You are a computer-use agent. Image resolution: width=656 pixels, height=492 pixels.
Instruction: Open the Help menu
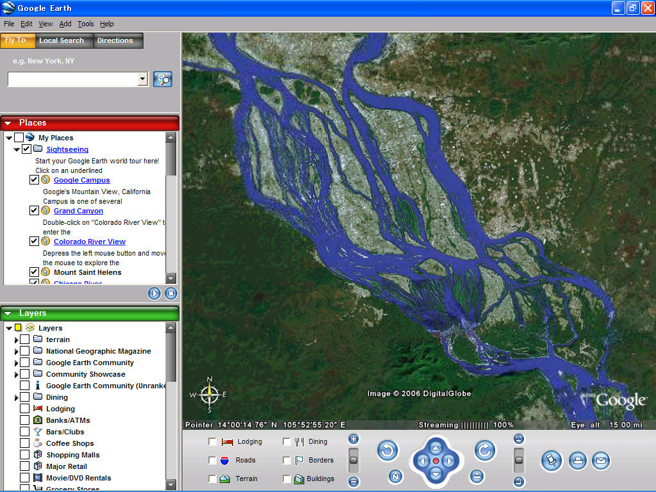coord(107,24)
